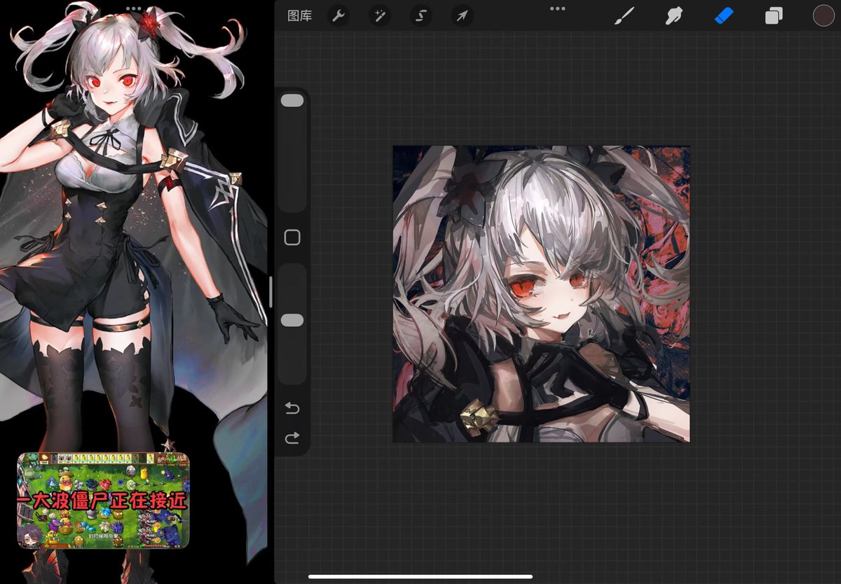Select the Transform arrow tool
The height and width of the screenshot is (584, 841).
pos(462,16)
